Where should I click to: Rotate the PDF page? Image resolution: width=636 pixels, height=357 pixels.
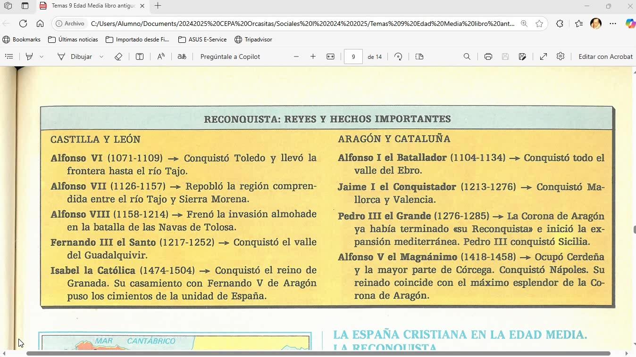click(398, 57)
